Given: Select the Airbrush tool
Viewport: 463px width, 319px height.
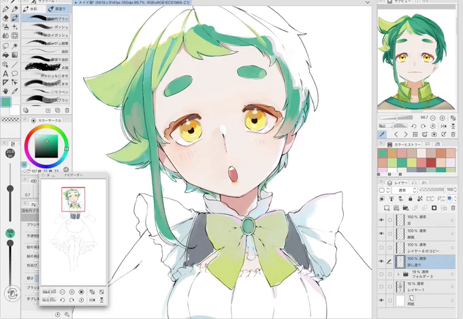Looking at the screenshot, I should point(5,27).
